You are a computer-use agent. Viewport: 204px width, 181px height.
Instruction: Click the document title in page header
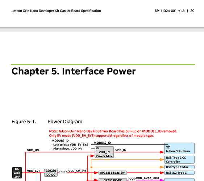tap(56, 11)
